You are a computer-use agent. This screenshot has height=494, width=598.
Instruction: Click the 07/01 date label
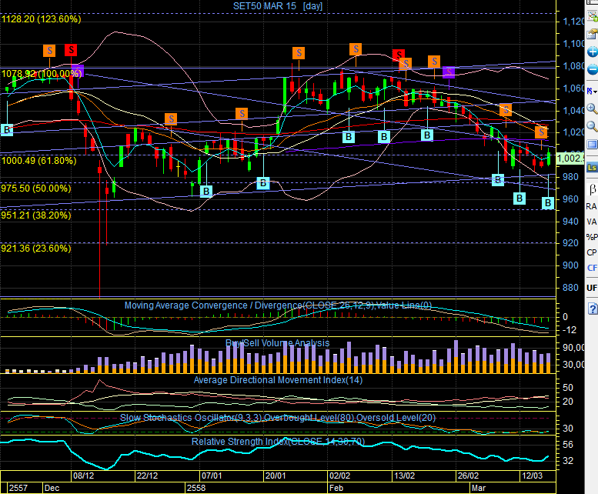pyautogui.click(x=212, y=476)
